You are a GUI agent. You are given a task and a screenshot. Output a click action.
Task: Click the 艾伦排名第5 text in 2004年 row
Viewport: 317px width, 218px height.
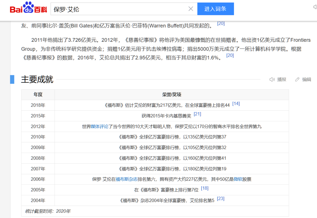pyautogui.click(x=202, y=201)
